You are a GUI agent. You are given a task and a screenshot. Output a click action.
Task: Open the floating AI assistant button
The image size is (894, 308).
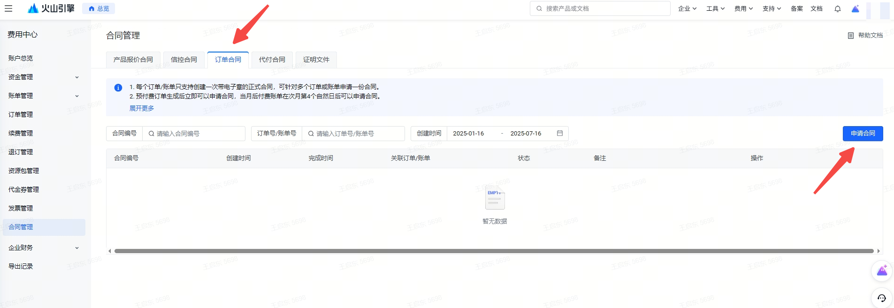click(881, 271)
